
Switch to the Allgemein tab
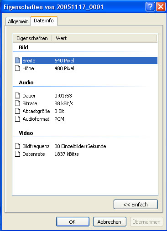tap(18, 21)
